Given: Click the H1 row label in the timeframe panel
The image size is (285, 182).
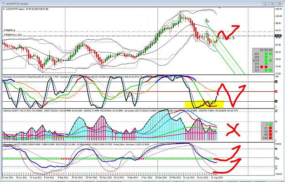Looking at the screenshot, I should (257, 64).
